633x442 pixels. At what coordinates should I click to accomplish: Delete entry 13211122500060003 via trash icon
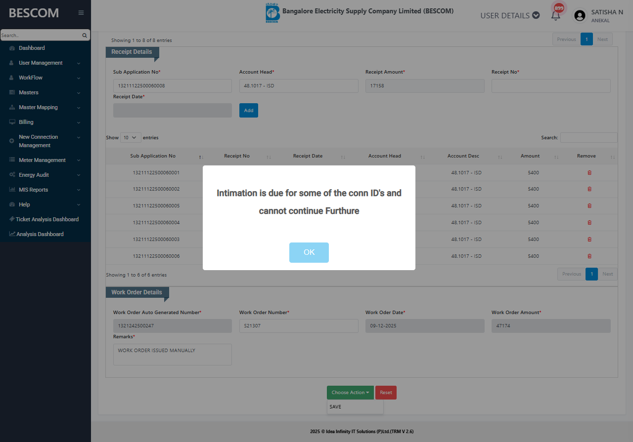click(589, 240)
